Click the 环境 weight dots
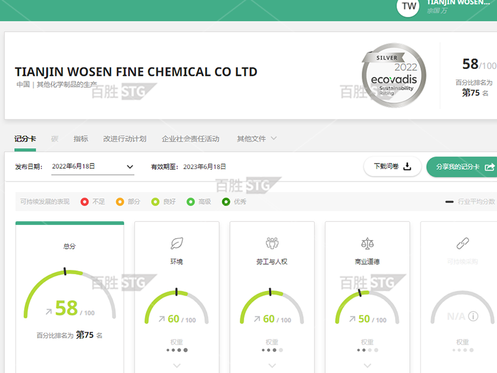Screen dimensions: 497x373 click(177, 350)
